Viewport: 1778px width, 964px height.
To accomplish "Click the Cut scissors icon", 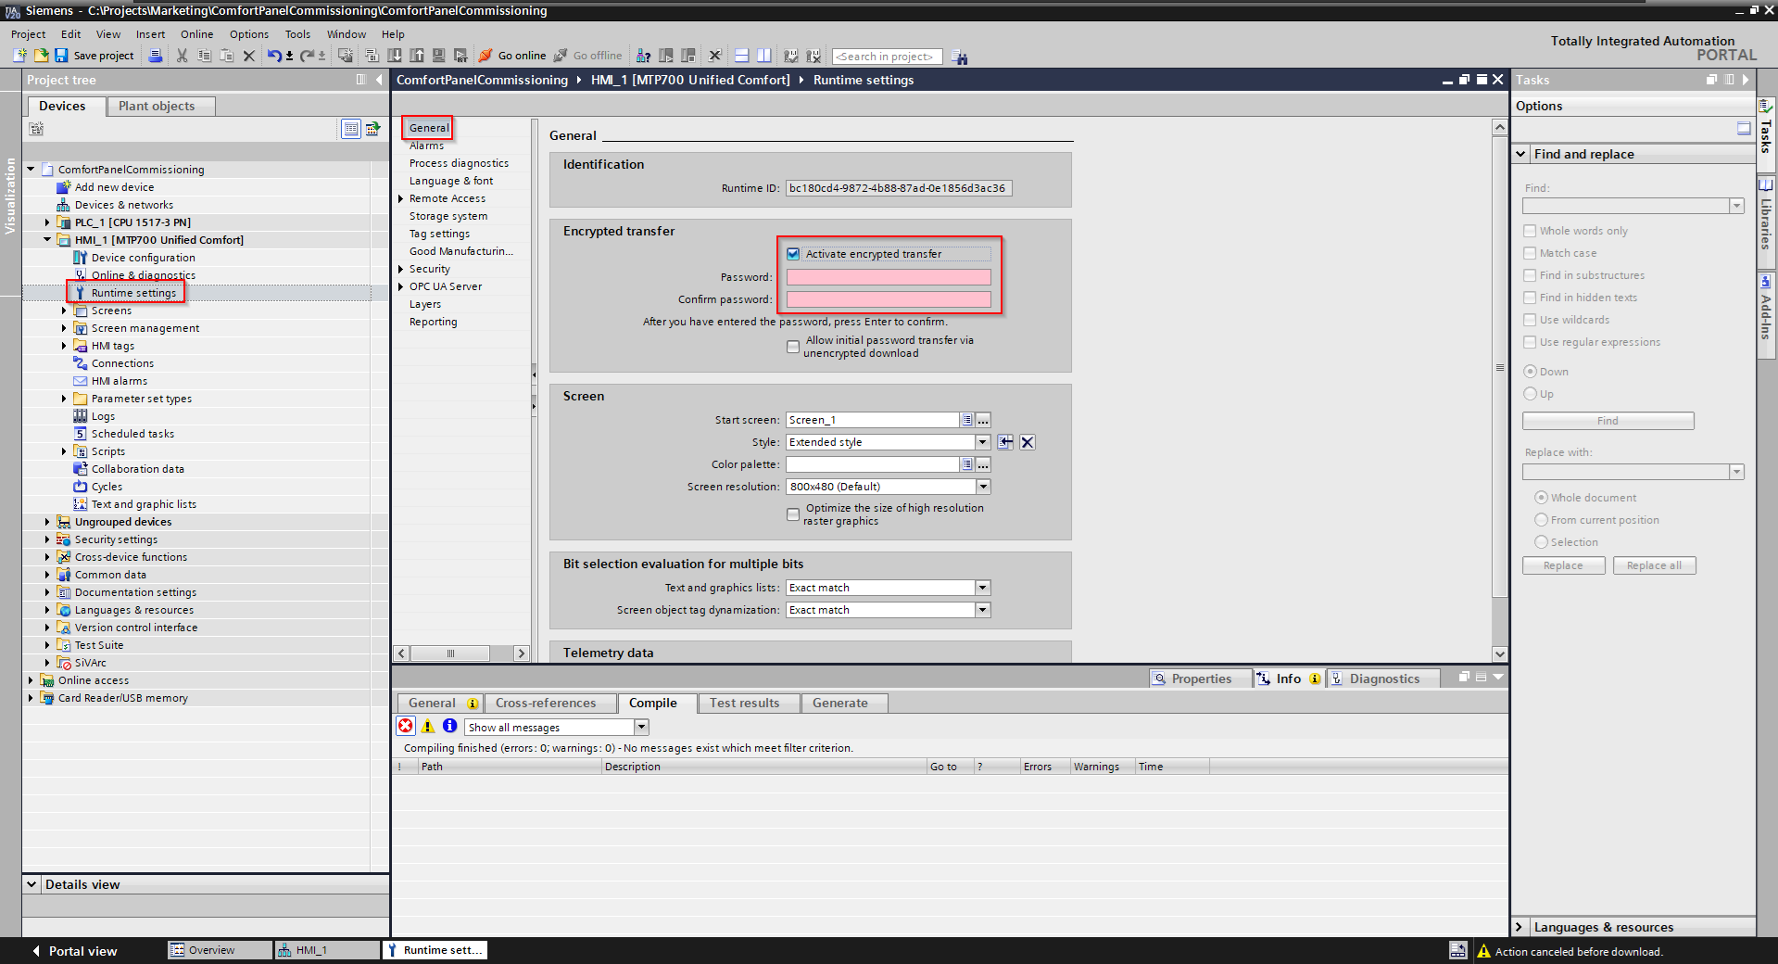I will tap(182, 56).
